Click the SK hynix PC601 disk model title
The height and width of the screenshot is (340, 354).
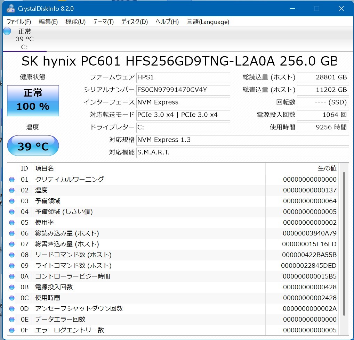click(179, 61)
